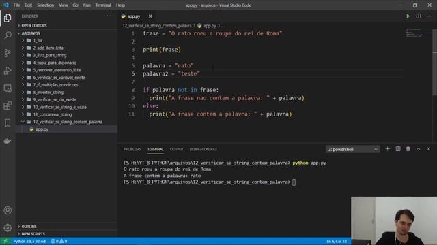Switch to the Output panel tab

click(x=177, y=150)
